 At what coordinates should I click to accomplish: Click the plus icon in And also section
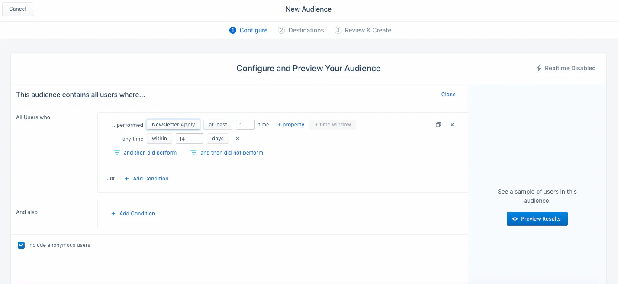(113, 214)
